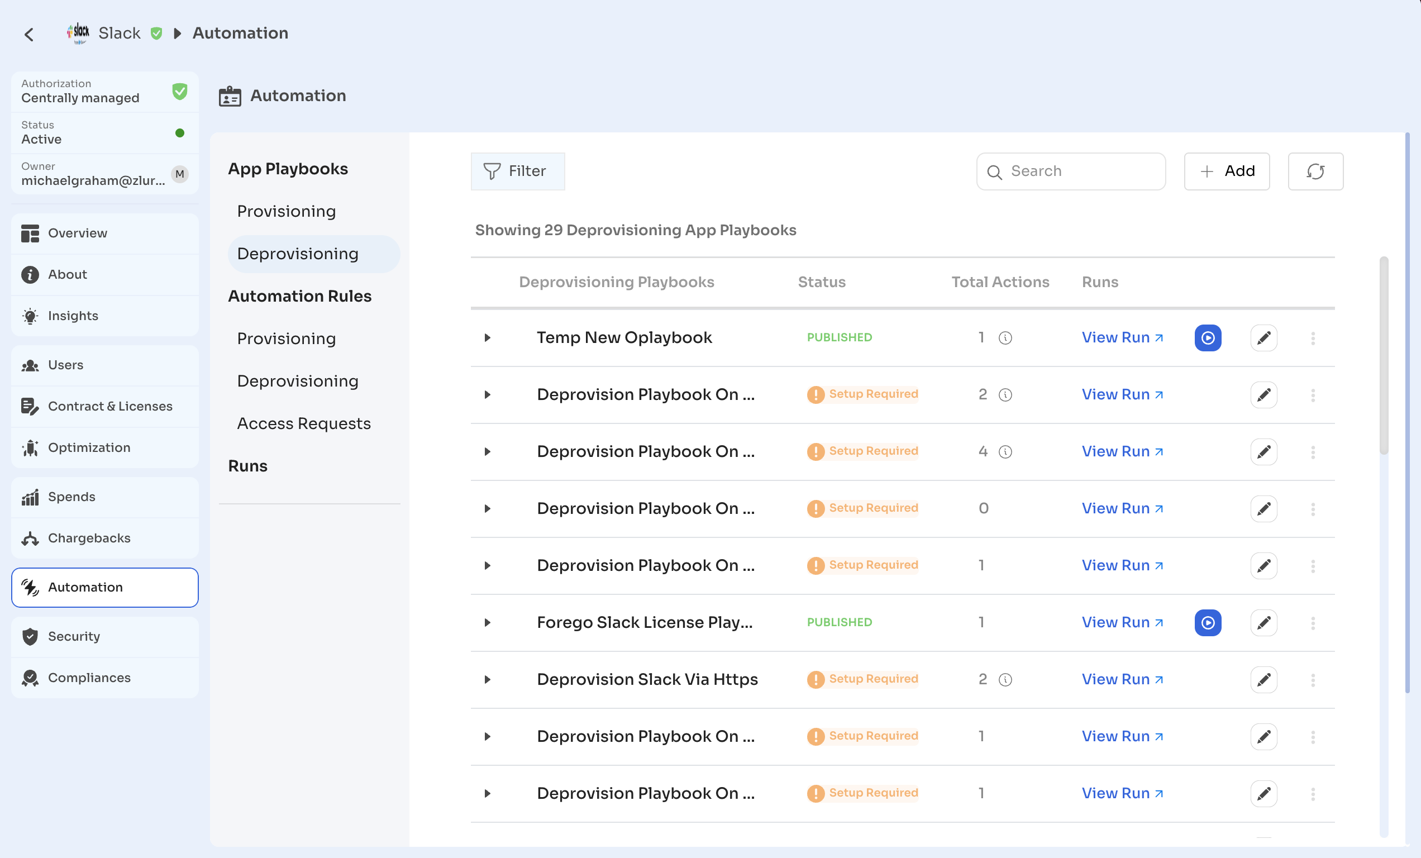Click the playbook list vertical scrollbar

click(1384, 356)
